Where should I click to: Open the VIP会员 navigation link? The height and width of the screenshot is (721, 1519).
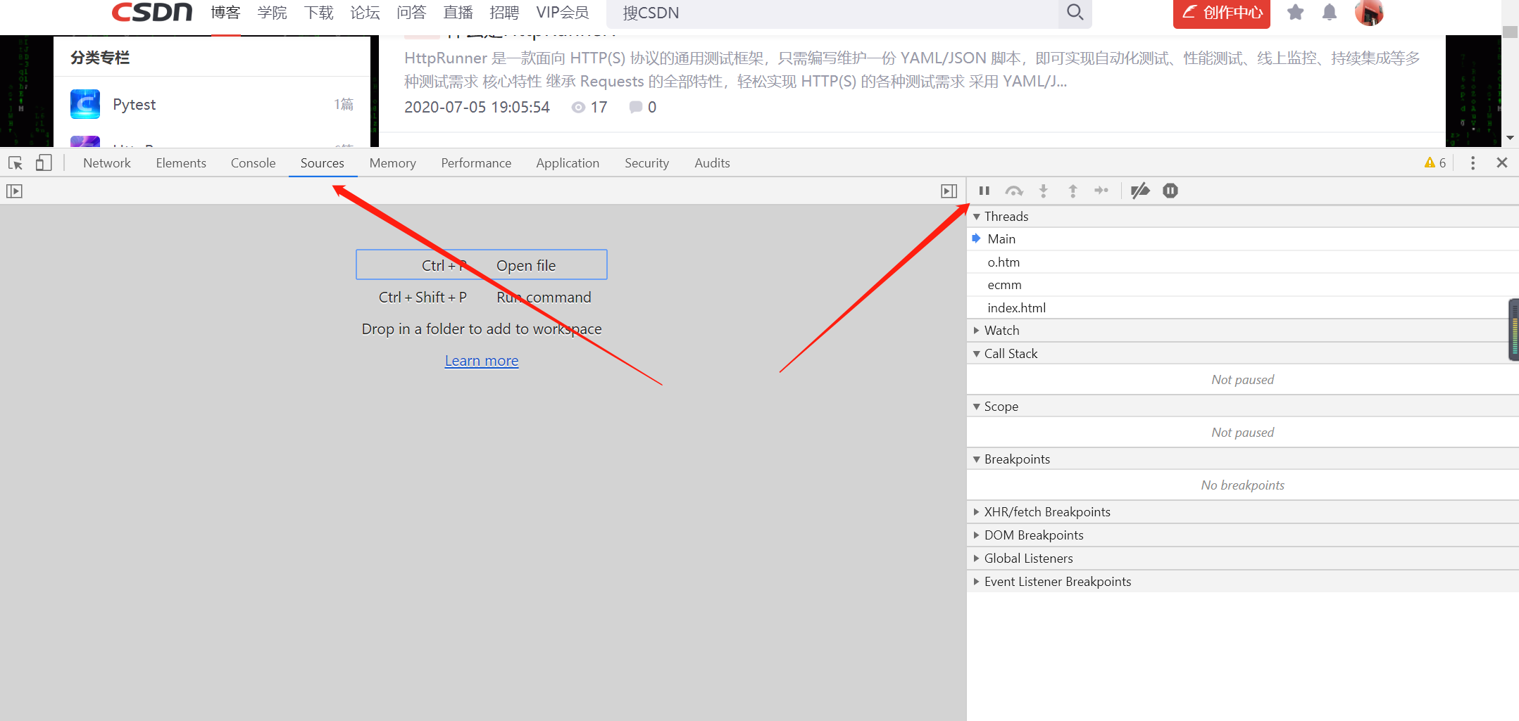562,13
